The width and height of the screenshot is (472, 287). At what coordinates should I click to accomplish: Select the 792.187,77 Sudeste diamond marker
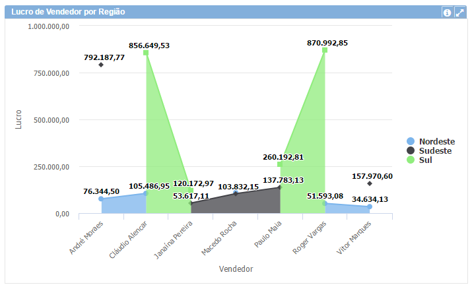pyautogui.click(x=101, y=65)
